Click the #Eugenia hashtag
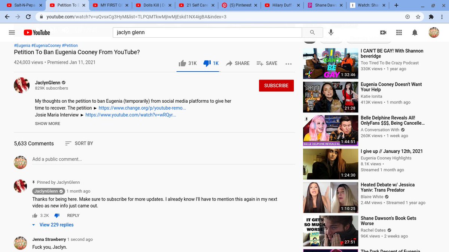This screenshot has width=449, height=252. 22,46
